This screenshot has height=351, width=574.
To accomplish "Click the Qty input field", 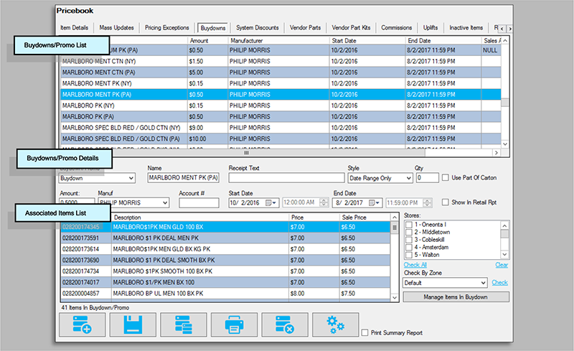I will pyautogui.click(x=427, y=178).
